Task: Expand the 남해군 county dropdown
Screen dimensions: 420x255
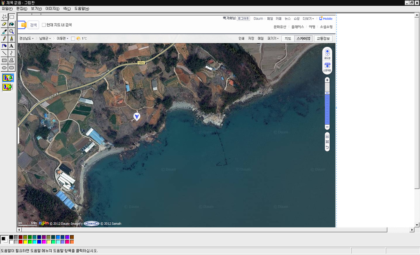Action: point(45,38)
